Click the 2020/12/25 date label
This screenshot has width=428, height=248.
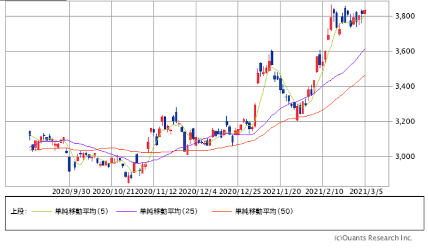pyautogui.click(x=240, y=191)
